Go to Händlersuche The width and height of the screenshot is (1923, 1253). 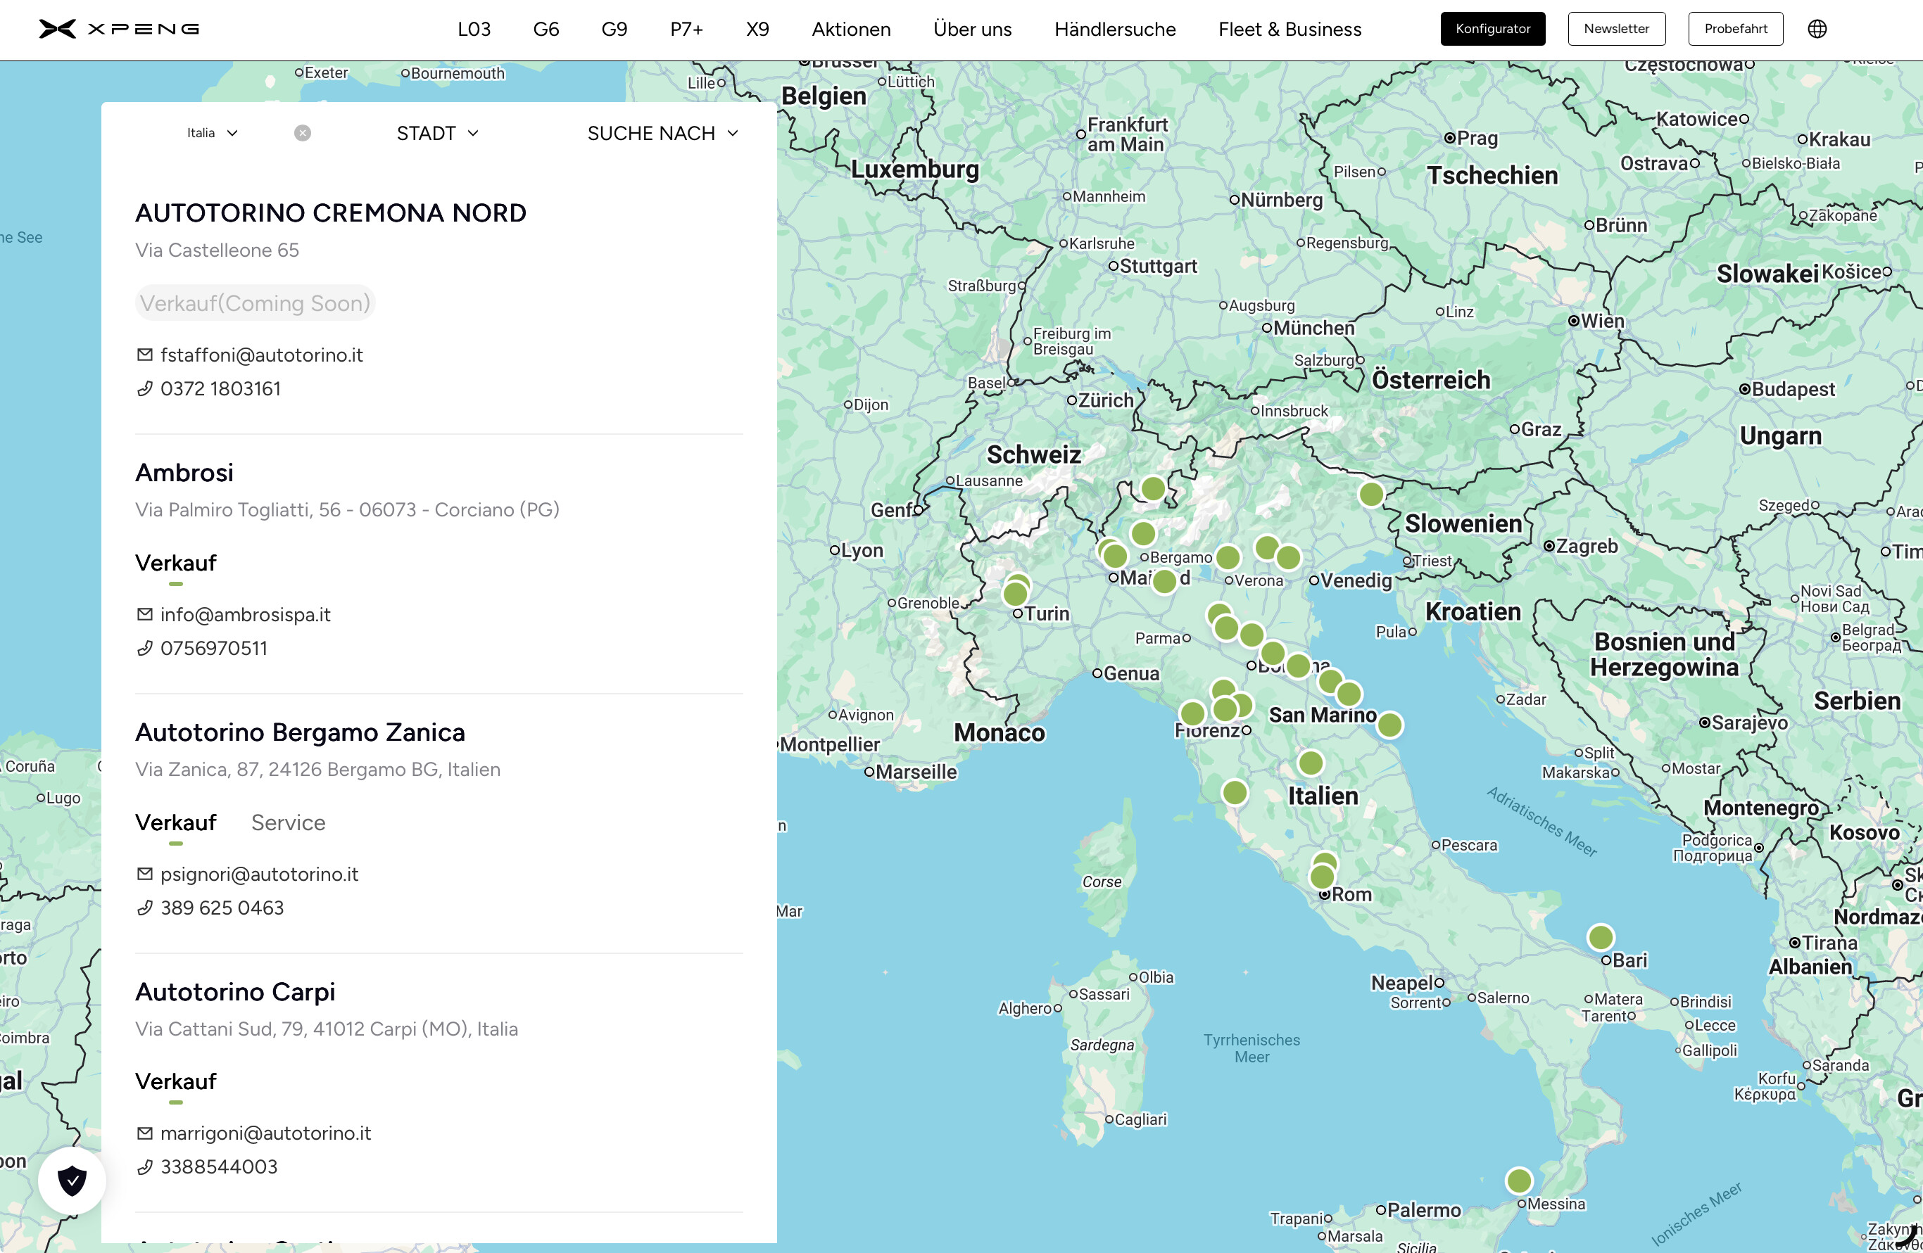1115,30
